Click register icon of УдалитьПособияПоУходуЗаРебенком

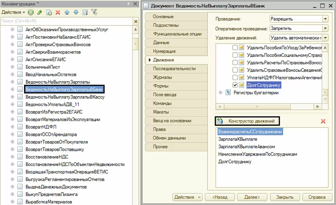[241, 48]
